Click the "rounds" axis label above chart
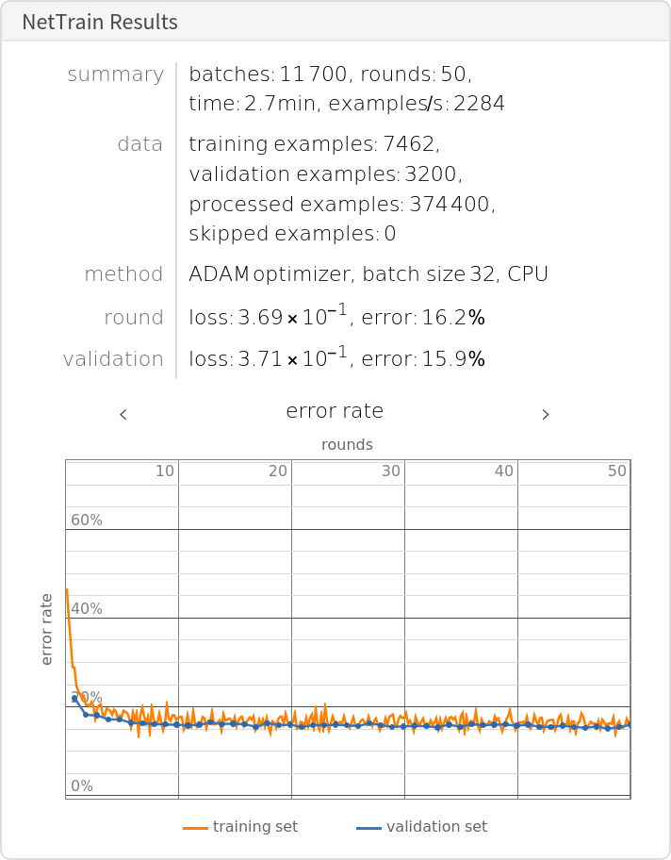The height and width of the screenshot is (860, 671). [x=347, y=444]
